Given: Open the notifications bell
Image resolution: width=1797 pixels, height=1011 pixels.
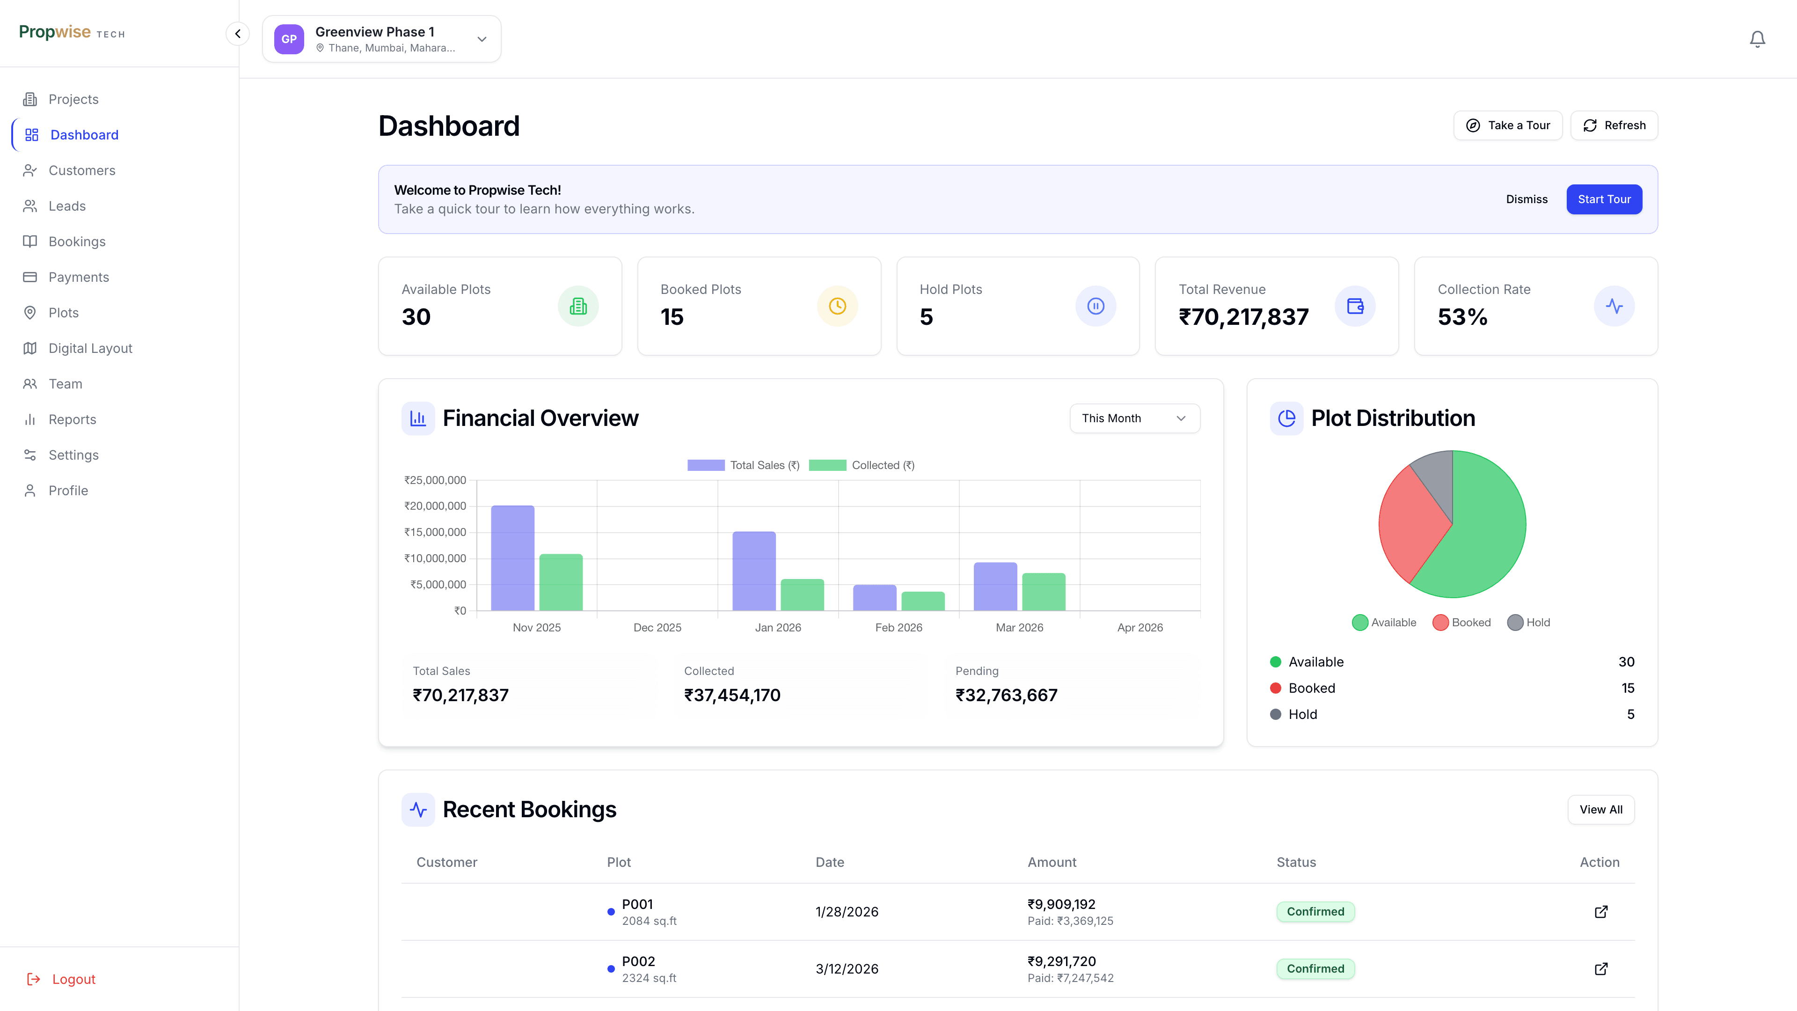Looking at the screenshot, I should click(x=1757, y=39).
